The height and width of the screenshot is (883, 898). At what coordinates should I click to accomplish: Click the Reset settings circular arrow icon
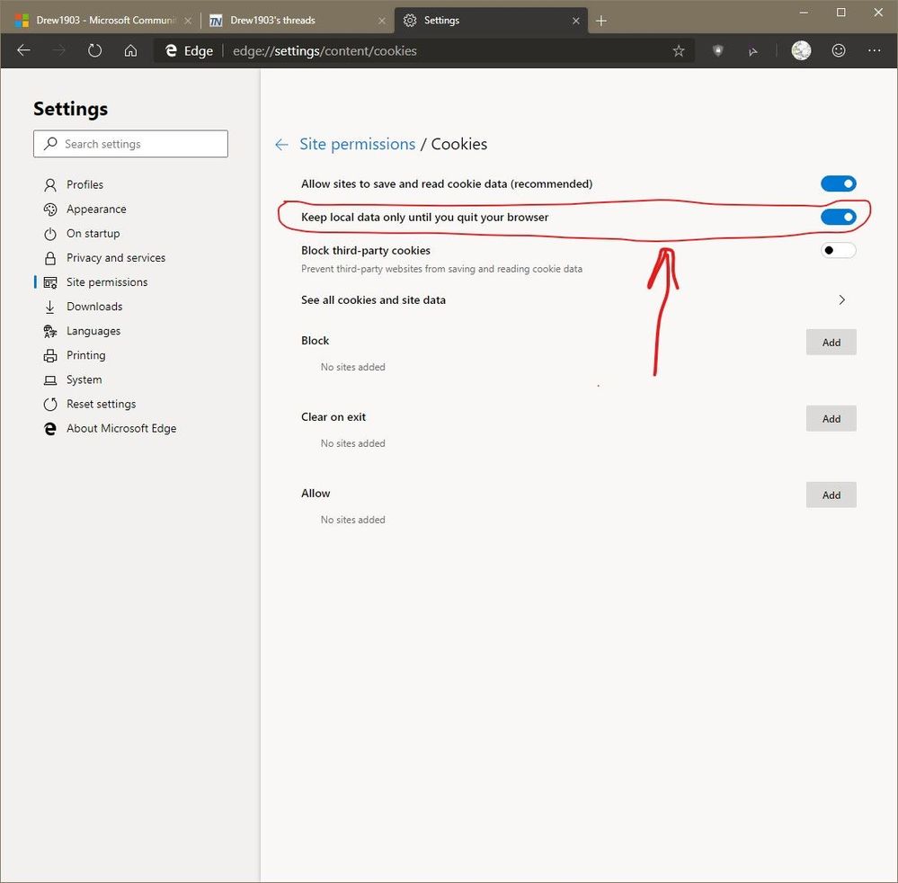click(x=50, y=404)
